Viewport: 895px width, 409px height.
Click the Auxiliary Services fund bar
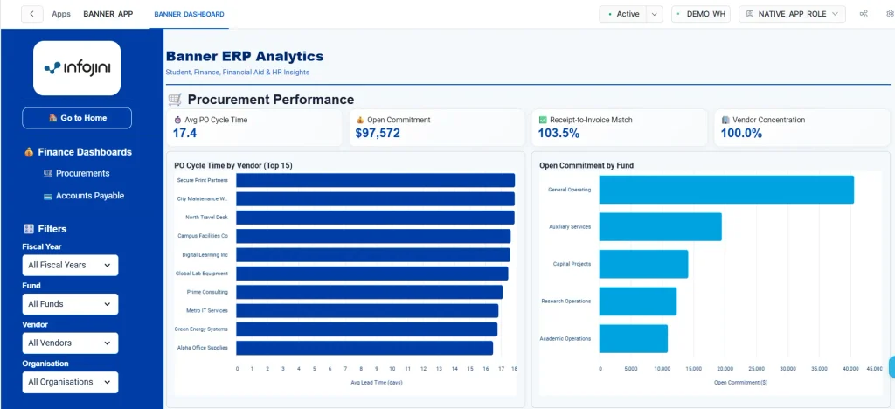pyautogui.click(x=661, y=226)
